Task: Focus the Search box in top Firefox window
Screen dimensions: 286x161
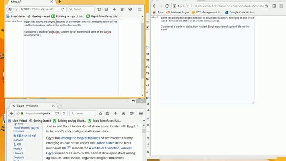Action: click(81, 9)
